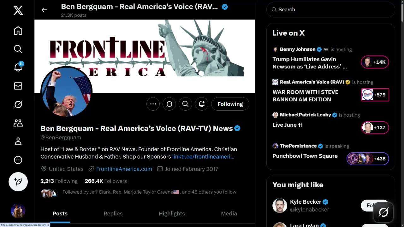Click 21.3K posts header text
This screenshot has height=227, width=404.
coord(74,15)
